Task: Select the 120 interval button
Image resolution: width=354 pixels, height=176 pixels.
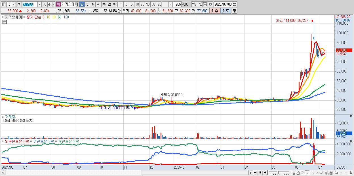Action: pyautogui.click(x=159, y=4)
